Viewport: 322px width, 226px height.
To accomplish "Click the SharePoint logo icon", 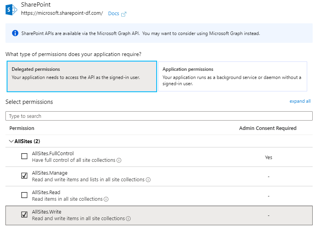I will 11,9.
